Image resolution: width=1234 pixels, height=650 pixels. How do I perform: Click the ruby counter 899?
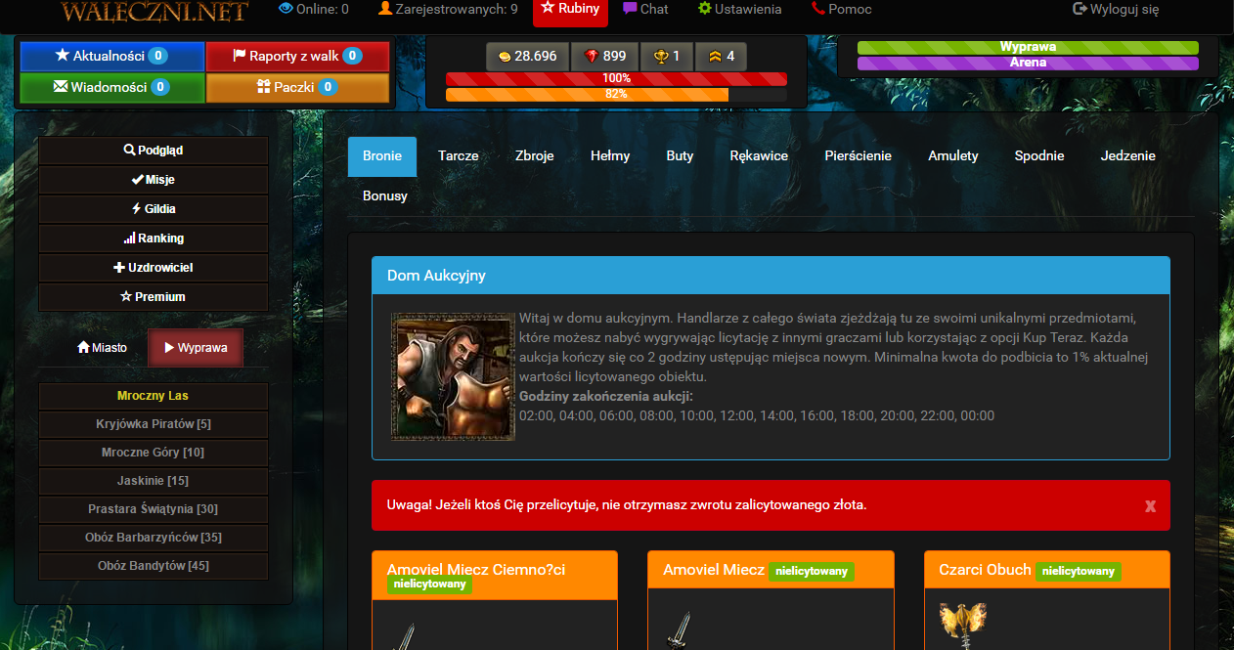604,57
